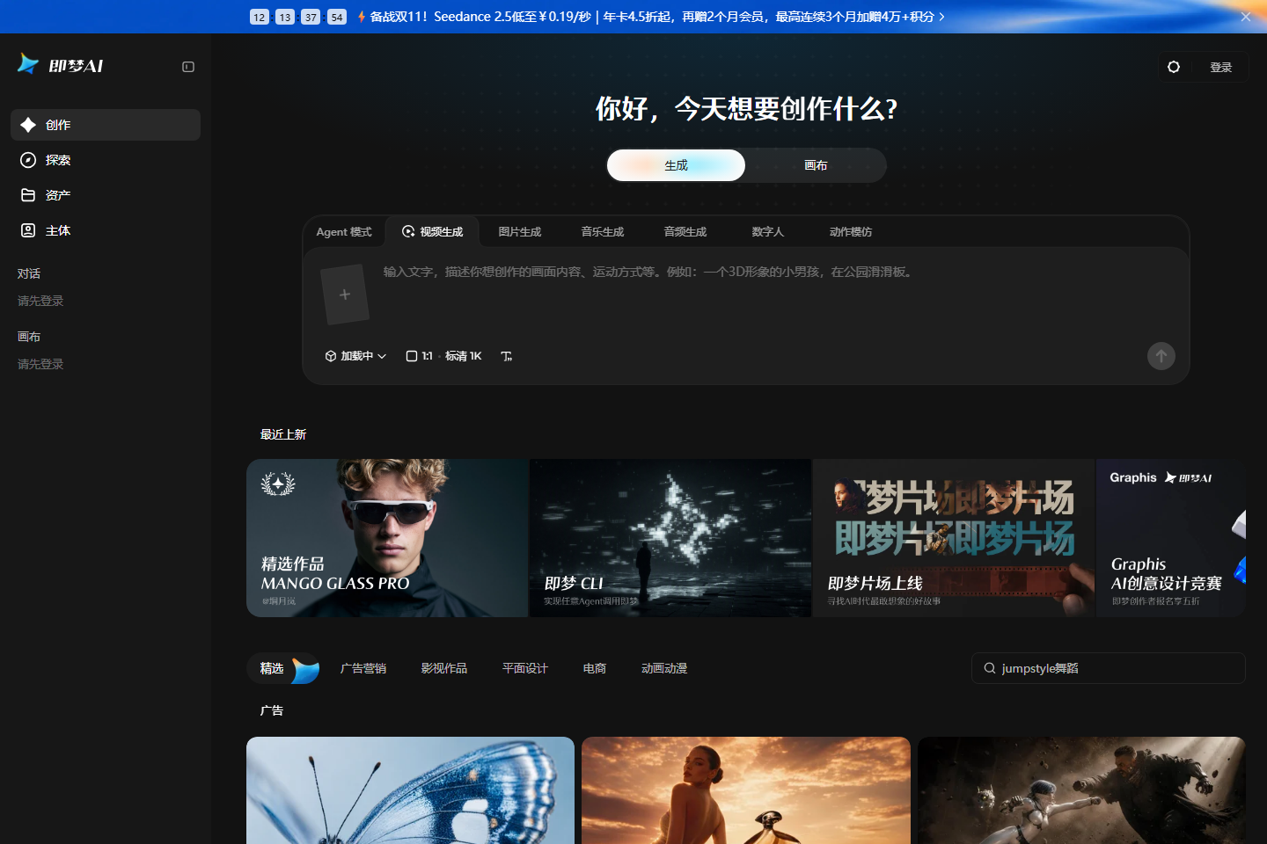Select the 平面设计 category filter
The width and height of the screenshot is (1267, 844).
[525, 669]
